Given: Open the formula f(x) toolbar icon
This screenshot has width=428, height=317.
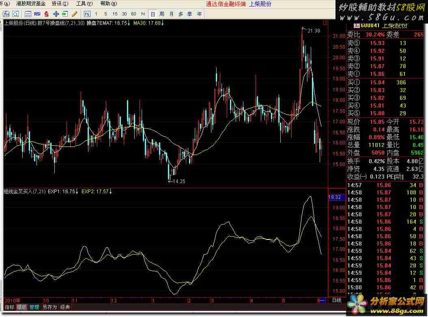Looking at the screenshot, I should pyautogui.click(x=6, y=14).
